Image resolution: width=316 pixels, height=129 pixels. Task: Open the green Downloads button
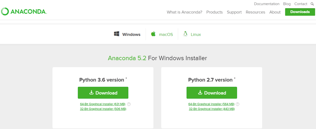pos(300,12)
